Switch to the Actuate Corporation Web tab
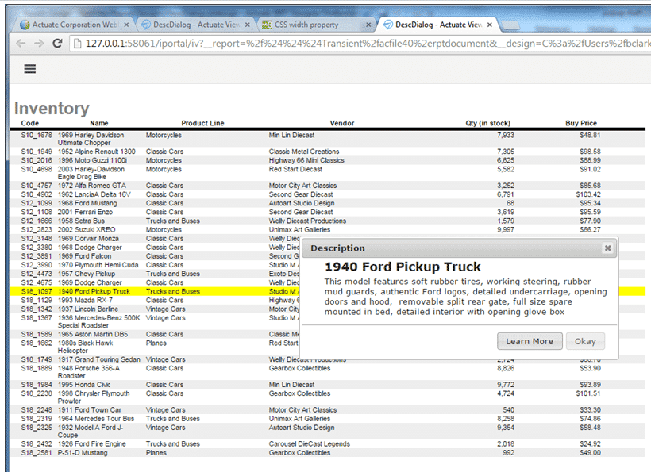Screen dimensions: 651x472 (71, 25)
